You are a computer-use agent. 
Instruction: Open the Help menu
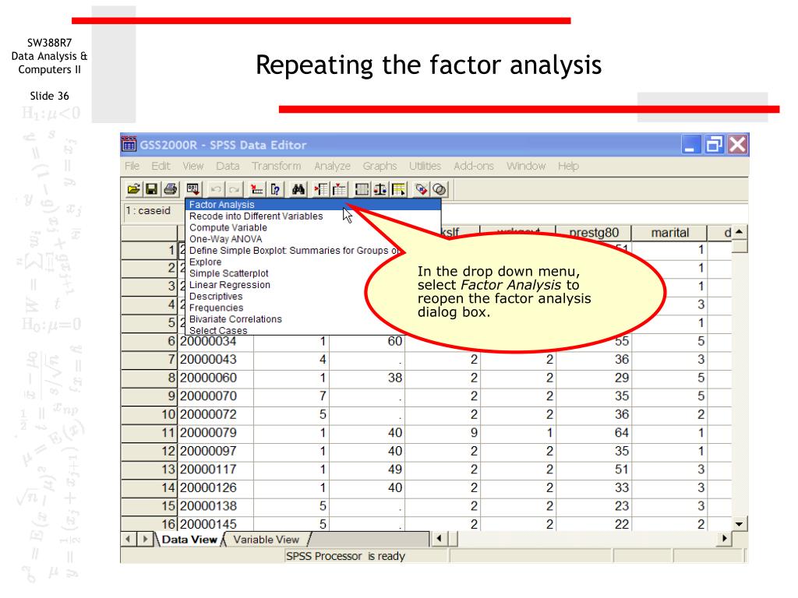coord(568,166)
